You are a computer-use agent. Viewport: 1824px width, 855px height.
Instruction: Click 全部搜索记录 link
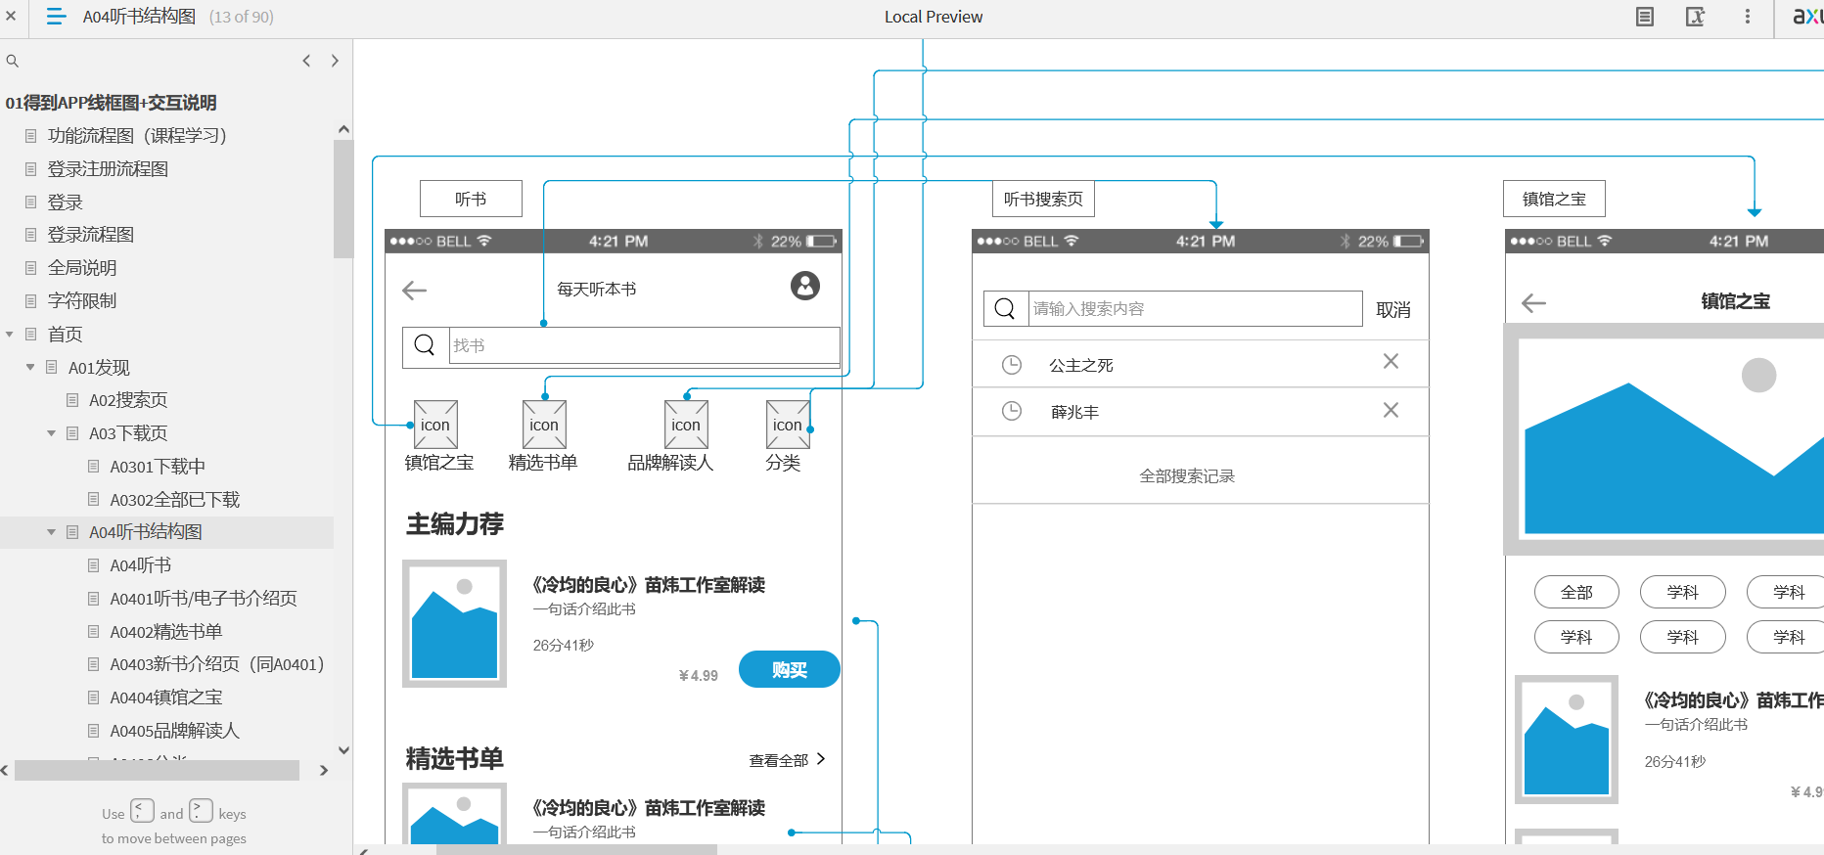pos(1187,476)
